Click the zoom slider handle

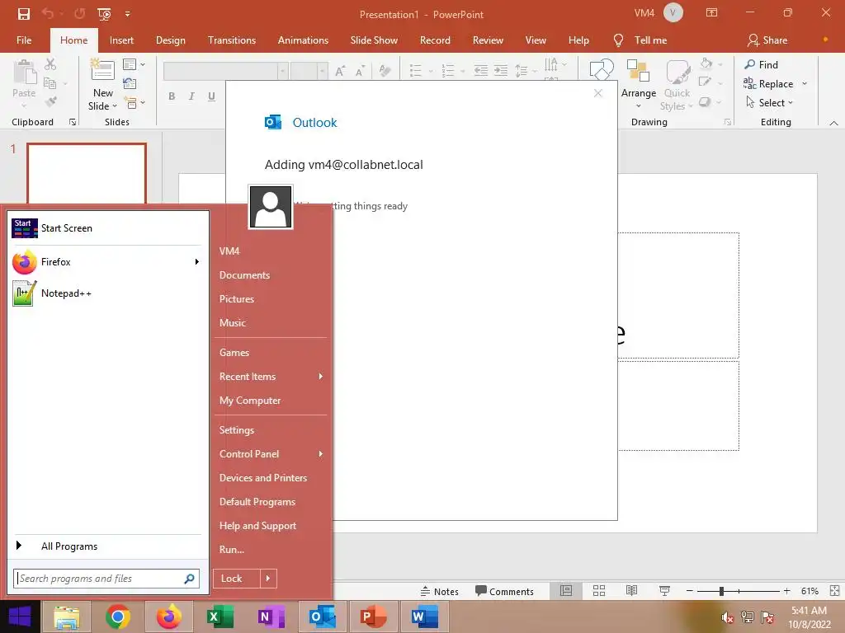coord(721,592)
